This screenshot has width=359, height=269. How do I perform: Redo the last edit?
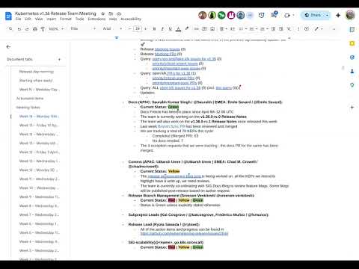click(27, 29)
